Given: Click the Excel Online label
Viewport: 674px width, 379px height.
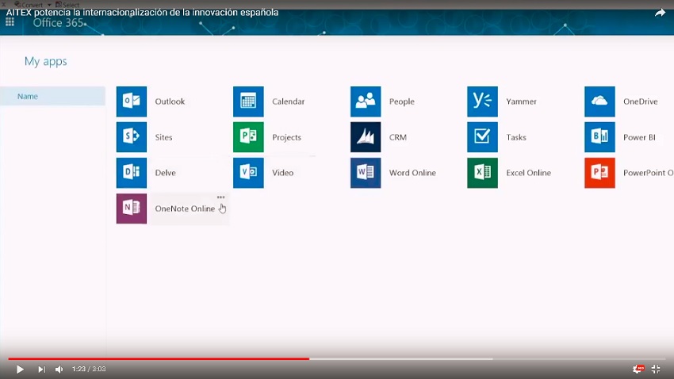Looking at the screenshot, I should (528, 173).
